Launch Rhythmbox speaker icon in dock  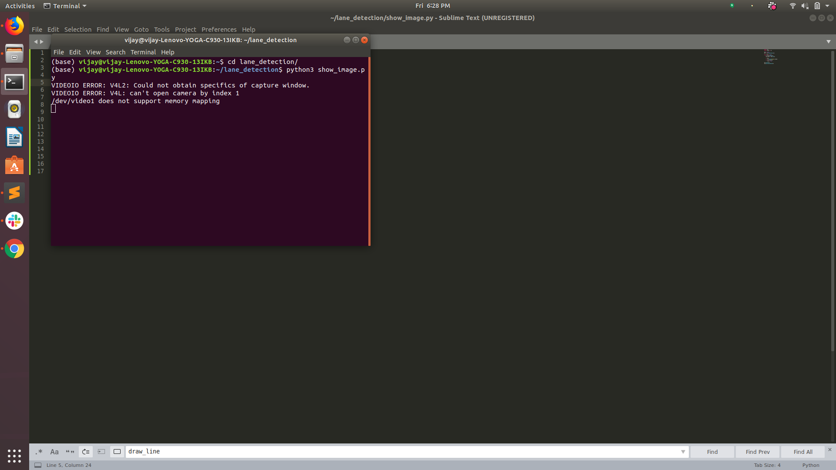pyautogui.click(x=14, y=109)
